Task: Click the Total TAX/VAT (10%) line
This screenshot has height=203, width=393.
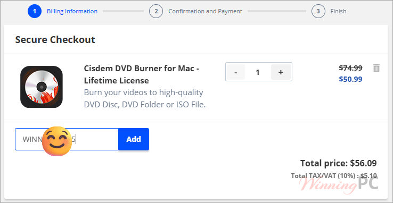Action: [x=333, y=176]
